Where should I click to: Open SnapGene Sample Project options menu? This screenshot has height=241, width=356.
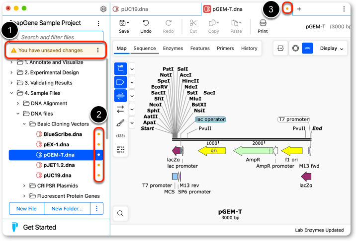click(x=98, y=23)
